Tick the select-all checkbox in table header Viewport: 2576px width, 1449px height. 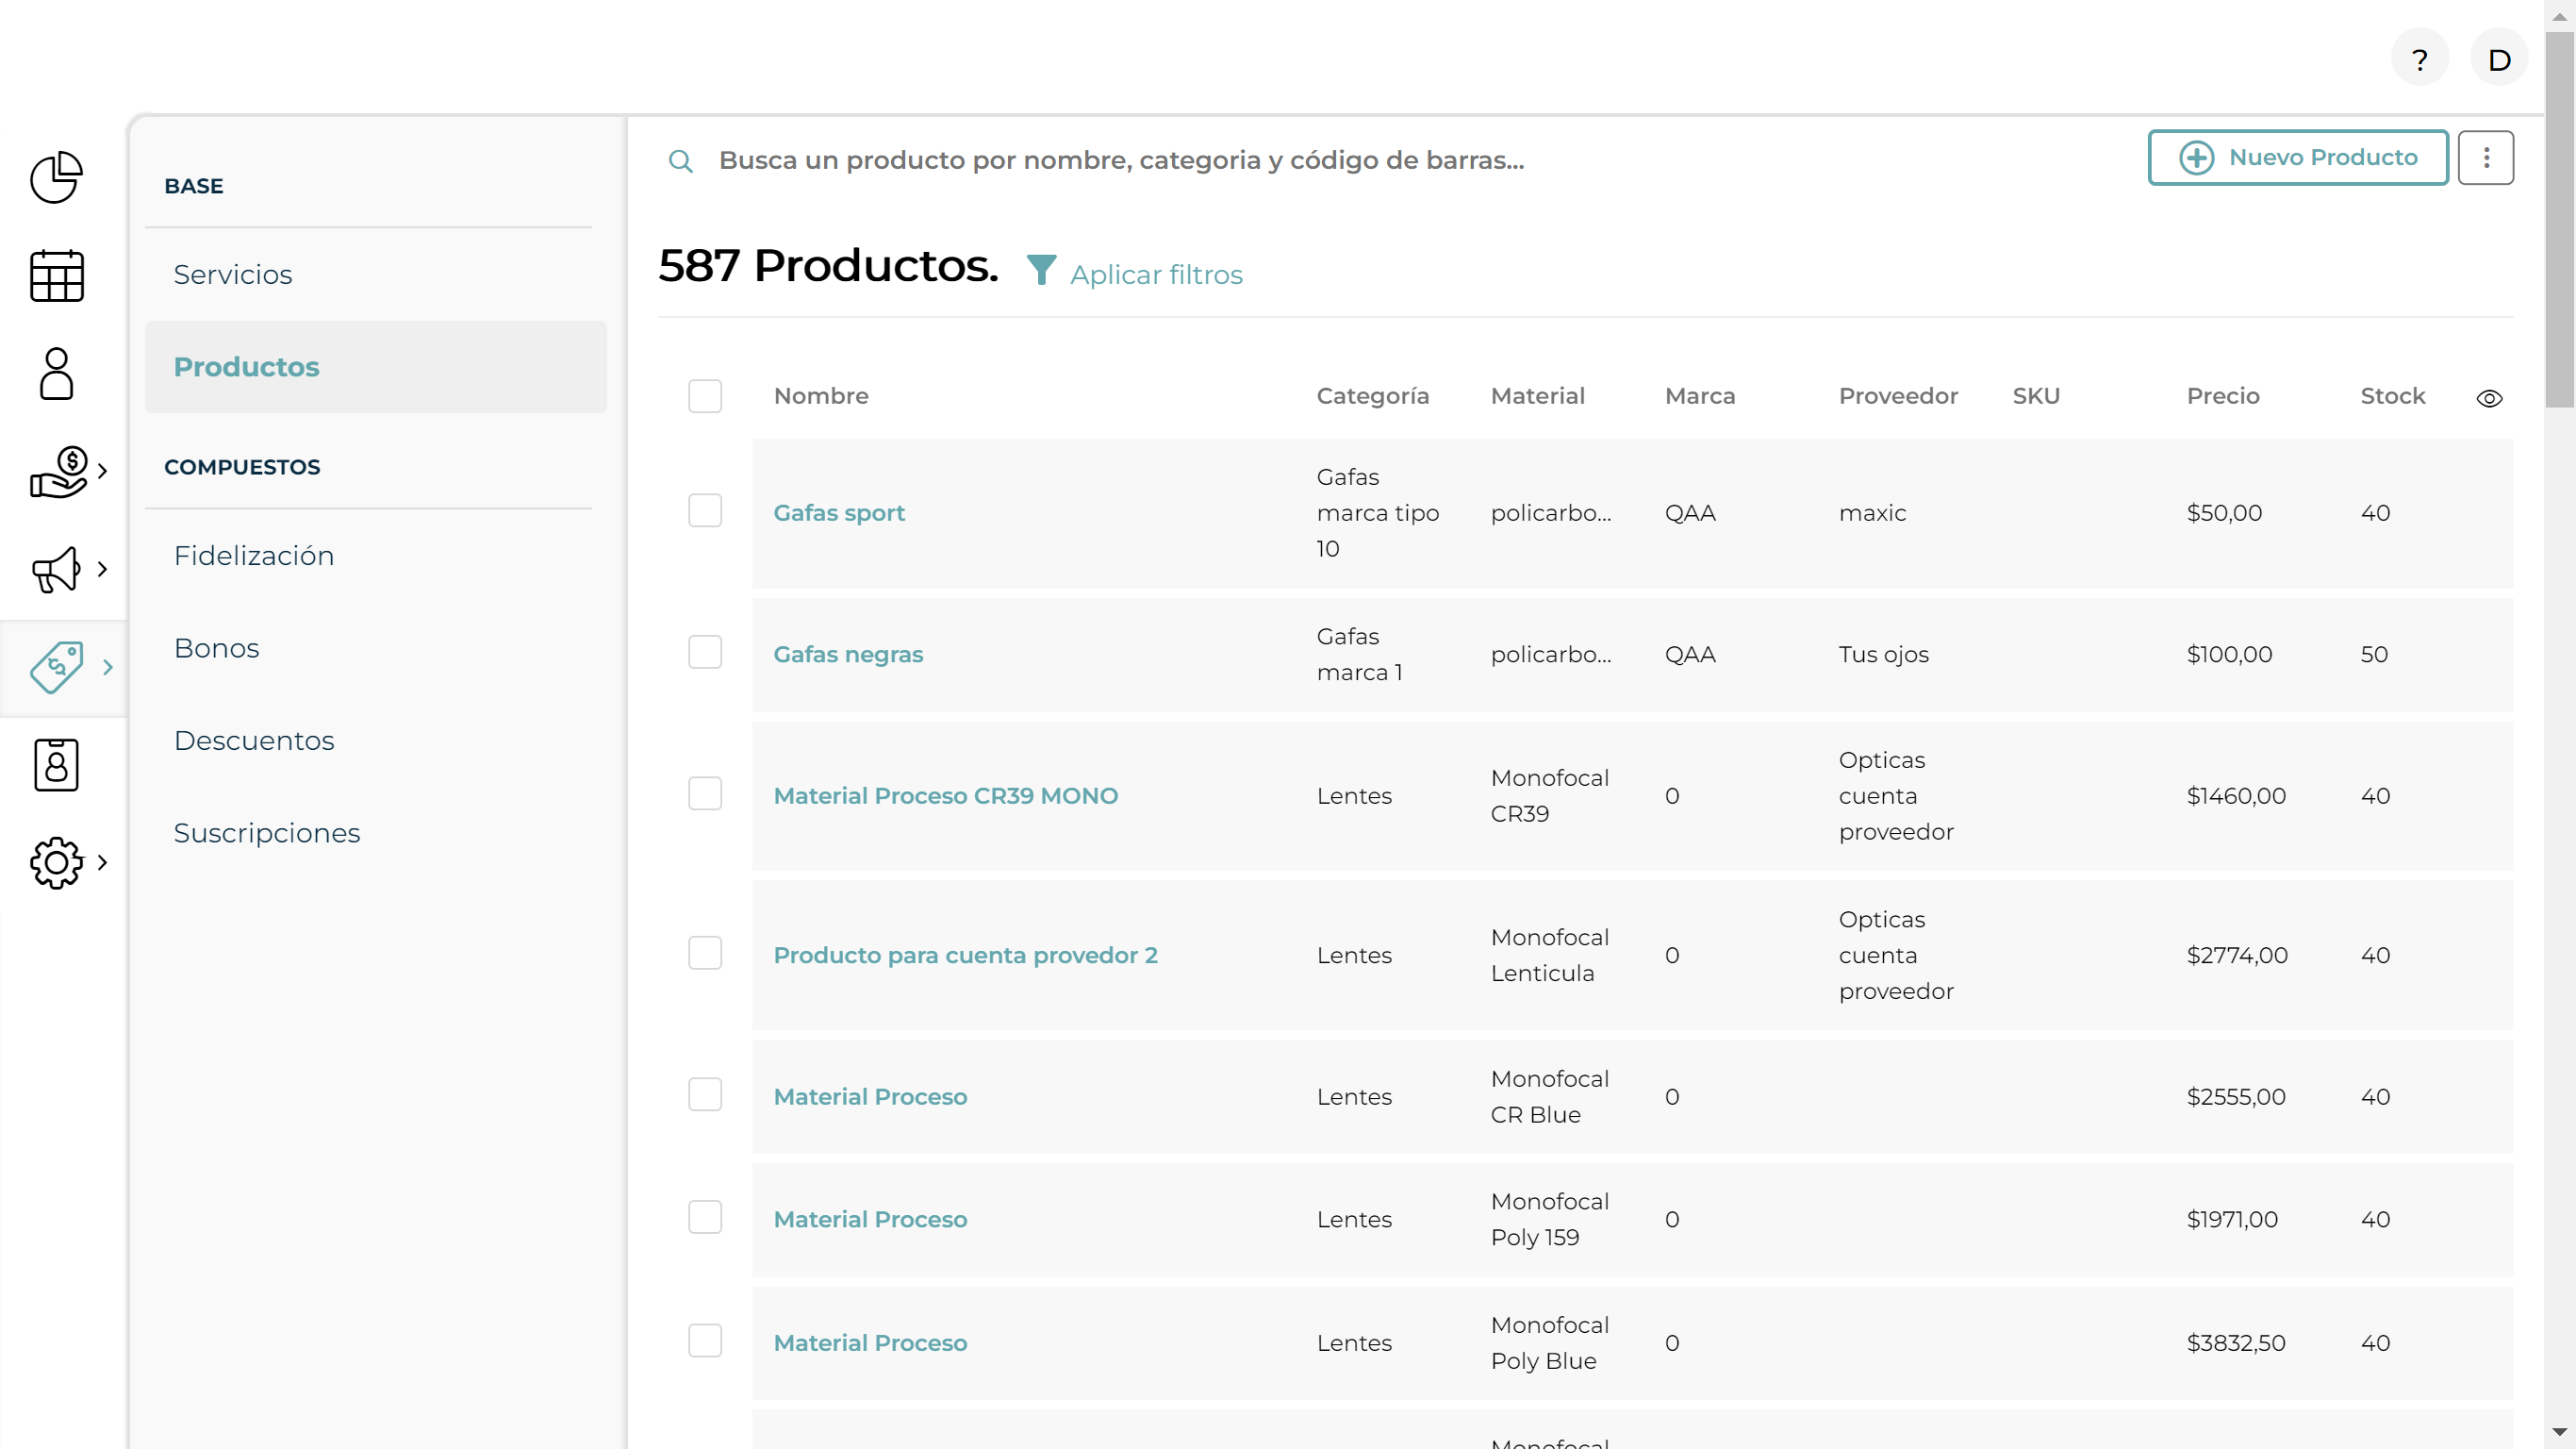pos(705,396)
